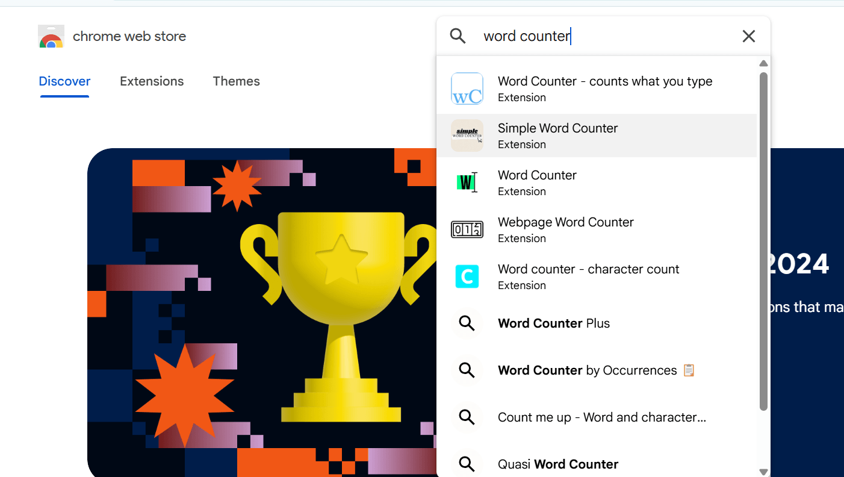The height and width of the screenshot is (477, 844).
Task: Click the scrollbar down arrow
Action: click(763, 472)
